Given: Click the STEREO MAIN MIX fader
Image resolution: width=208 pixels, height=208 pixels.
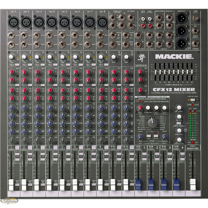Looking at the screenshot, I should (193, 184).
